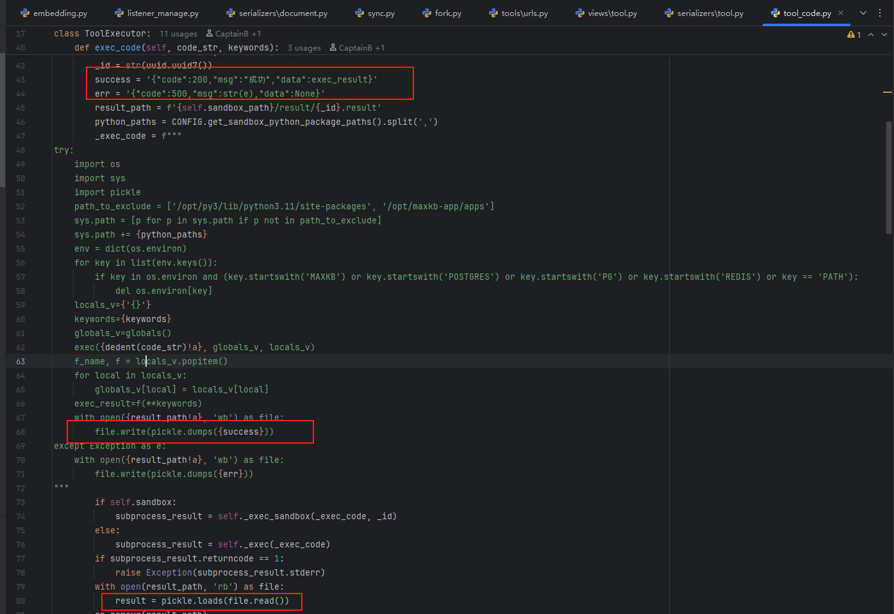This screenshot has width=894, height=614.
Task: Click line number 63 in the gutter
Action: coord(21,362)
